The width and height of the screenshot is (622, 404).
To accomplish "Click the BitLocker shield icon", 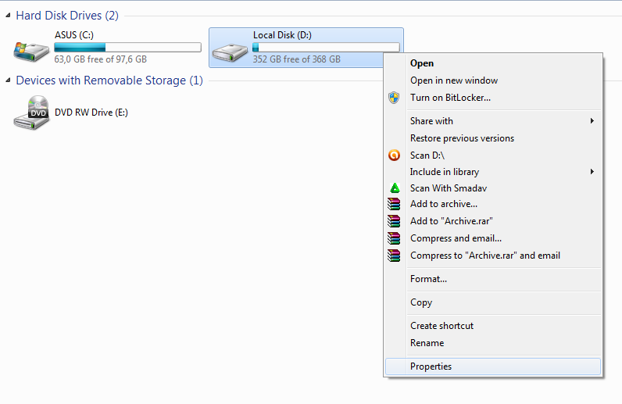I will 394,98.
